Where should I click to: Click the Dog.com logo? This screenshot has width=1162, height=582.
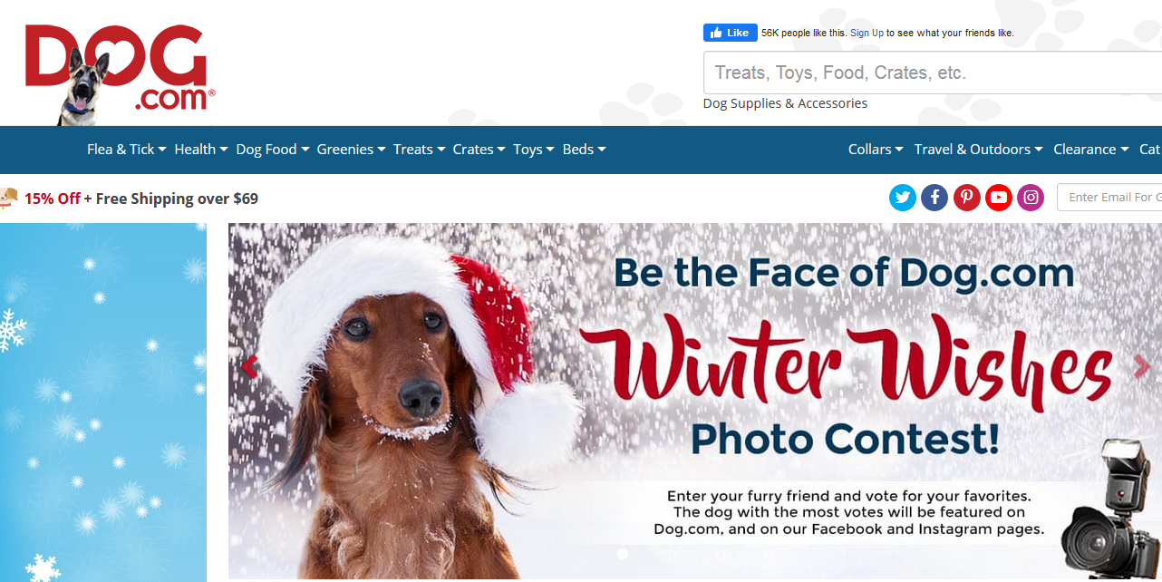[120, 73]
